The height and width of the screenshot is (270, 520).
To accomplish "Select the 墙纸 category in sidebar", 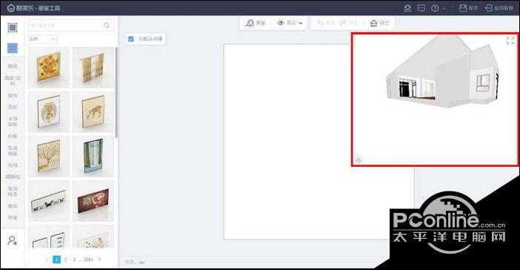I will click(13, 66).
